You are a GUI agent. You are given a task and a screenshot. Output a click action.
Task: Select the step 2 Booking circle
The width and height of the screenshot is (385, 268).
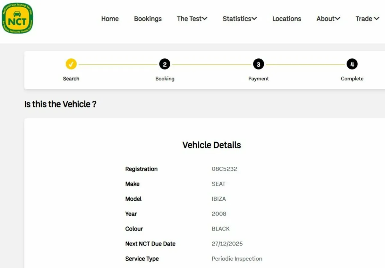(165, 64)
